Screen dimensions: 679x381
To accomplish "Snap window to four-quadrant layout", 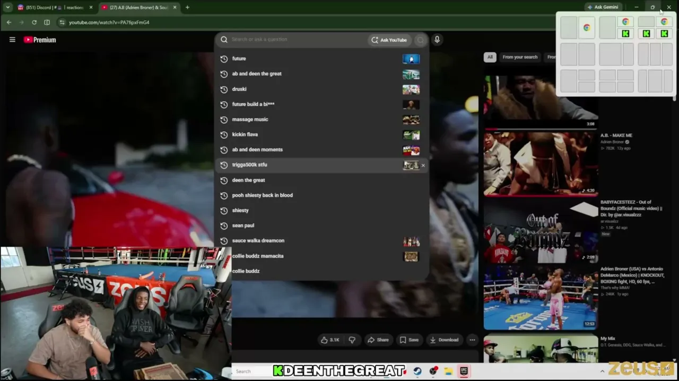I will (x=616, y=81).
